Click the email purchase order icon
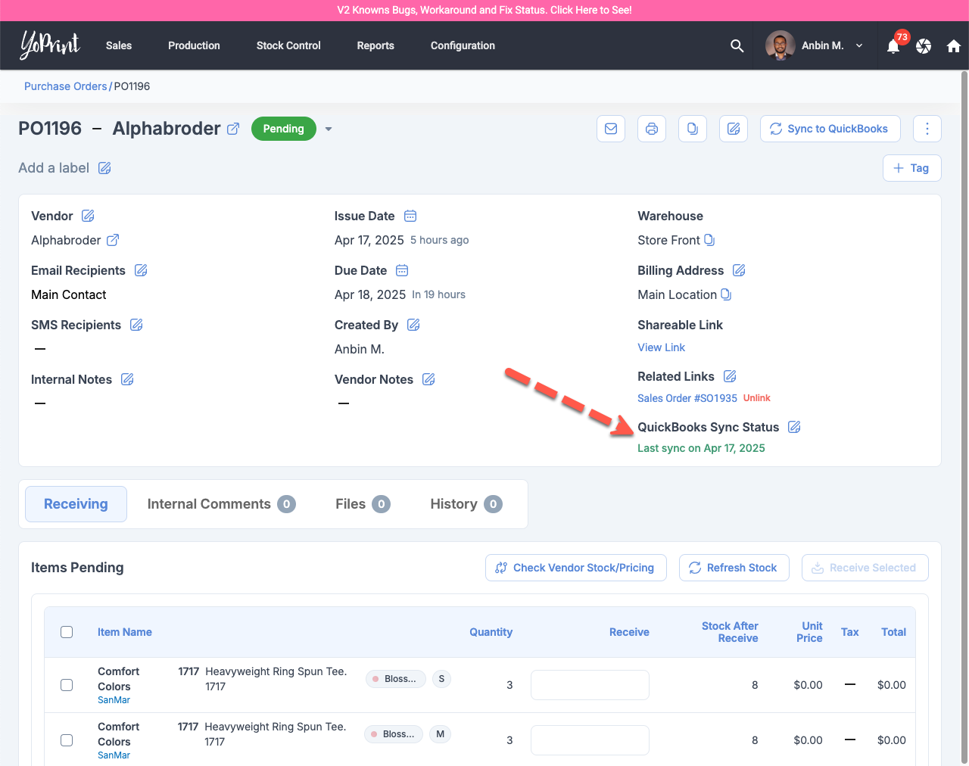This screenshot has height=766, width=969. coord(611,129)
